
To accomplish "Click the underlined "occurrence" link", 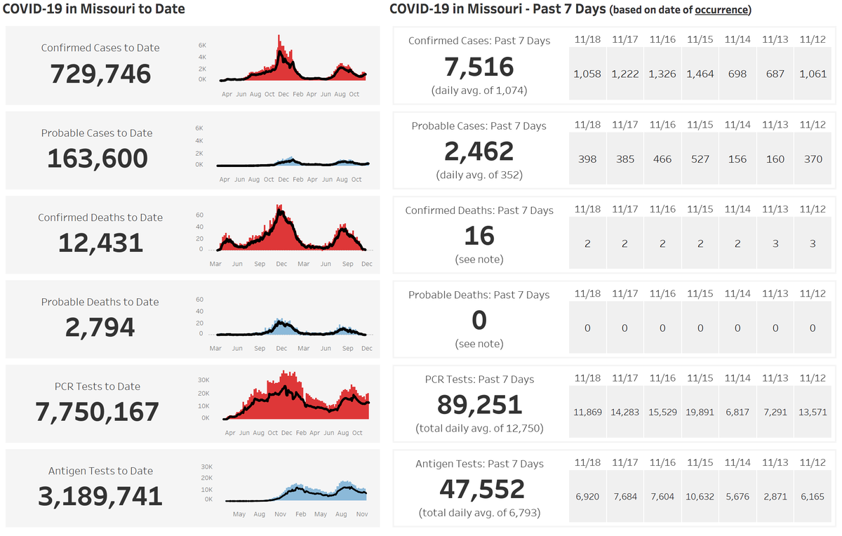I will 721,10.
